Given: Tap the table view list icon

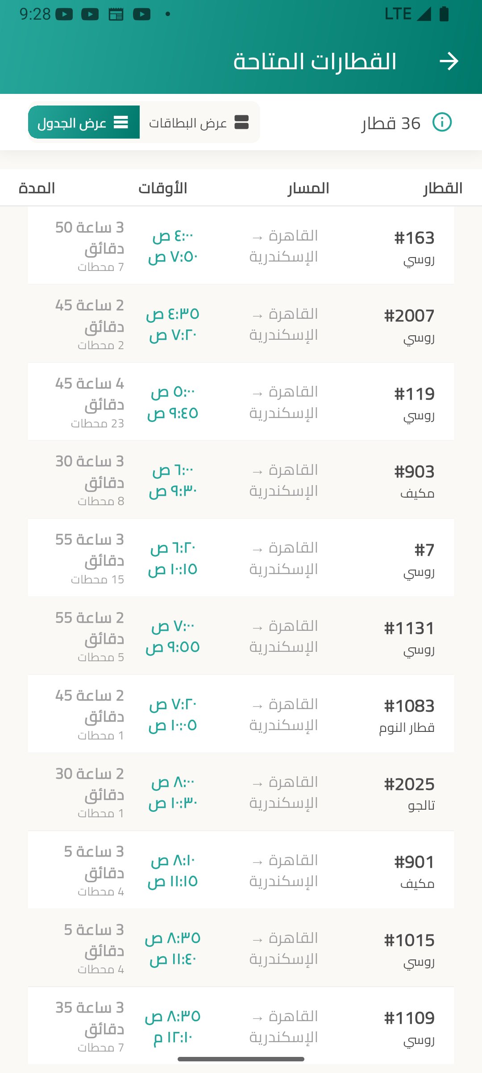Looking at the screenshot, I should coord(121,122).
